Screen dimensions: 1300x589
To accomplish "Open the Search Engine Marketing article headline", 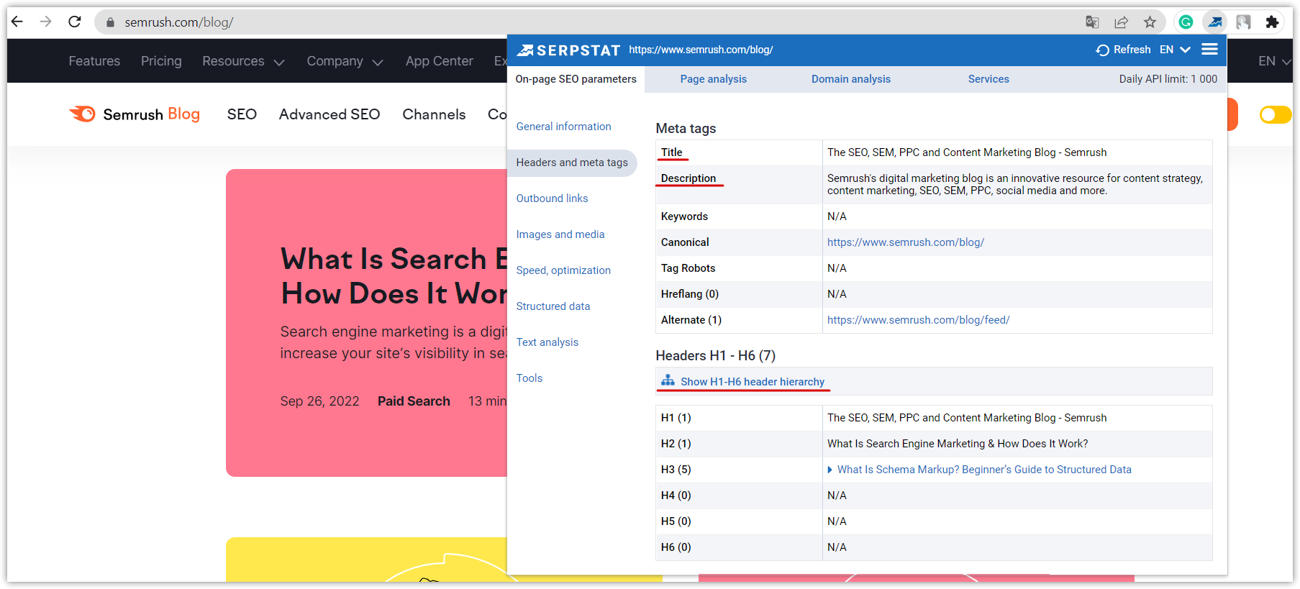I will click(x=394, y=276).
